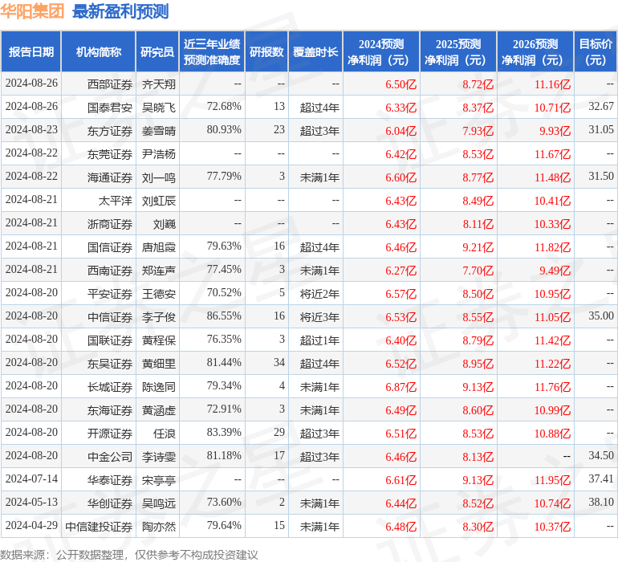Click the target price 38.10
The image size is (618, 562).
601,502
